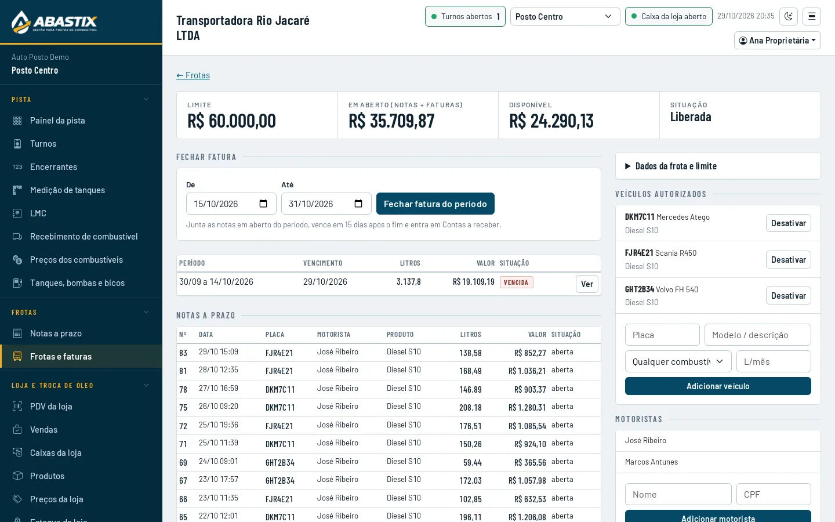Viewport: 835px width, 522px height.
Task: Expand Dados da frota e limite
Action: 718,166
